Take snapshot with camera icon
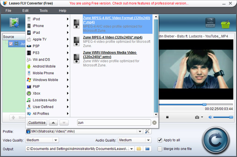Viewport: 237px width, 157px height. coord(197,117)
